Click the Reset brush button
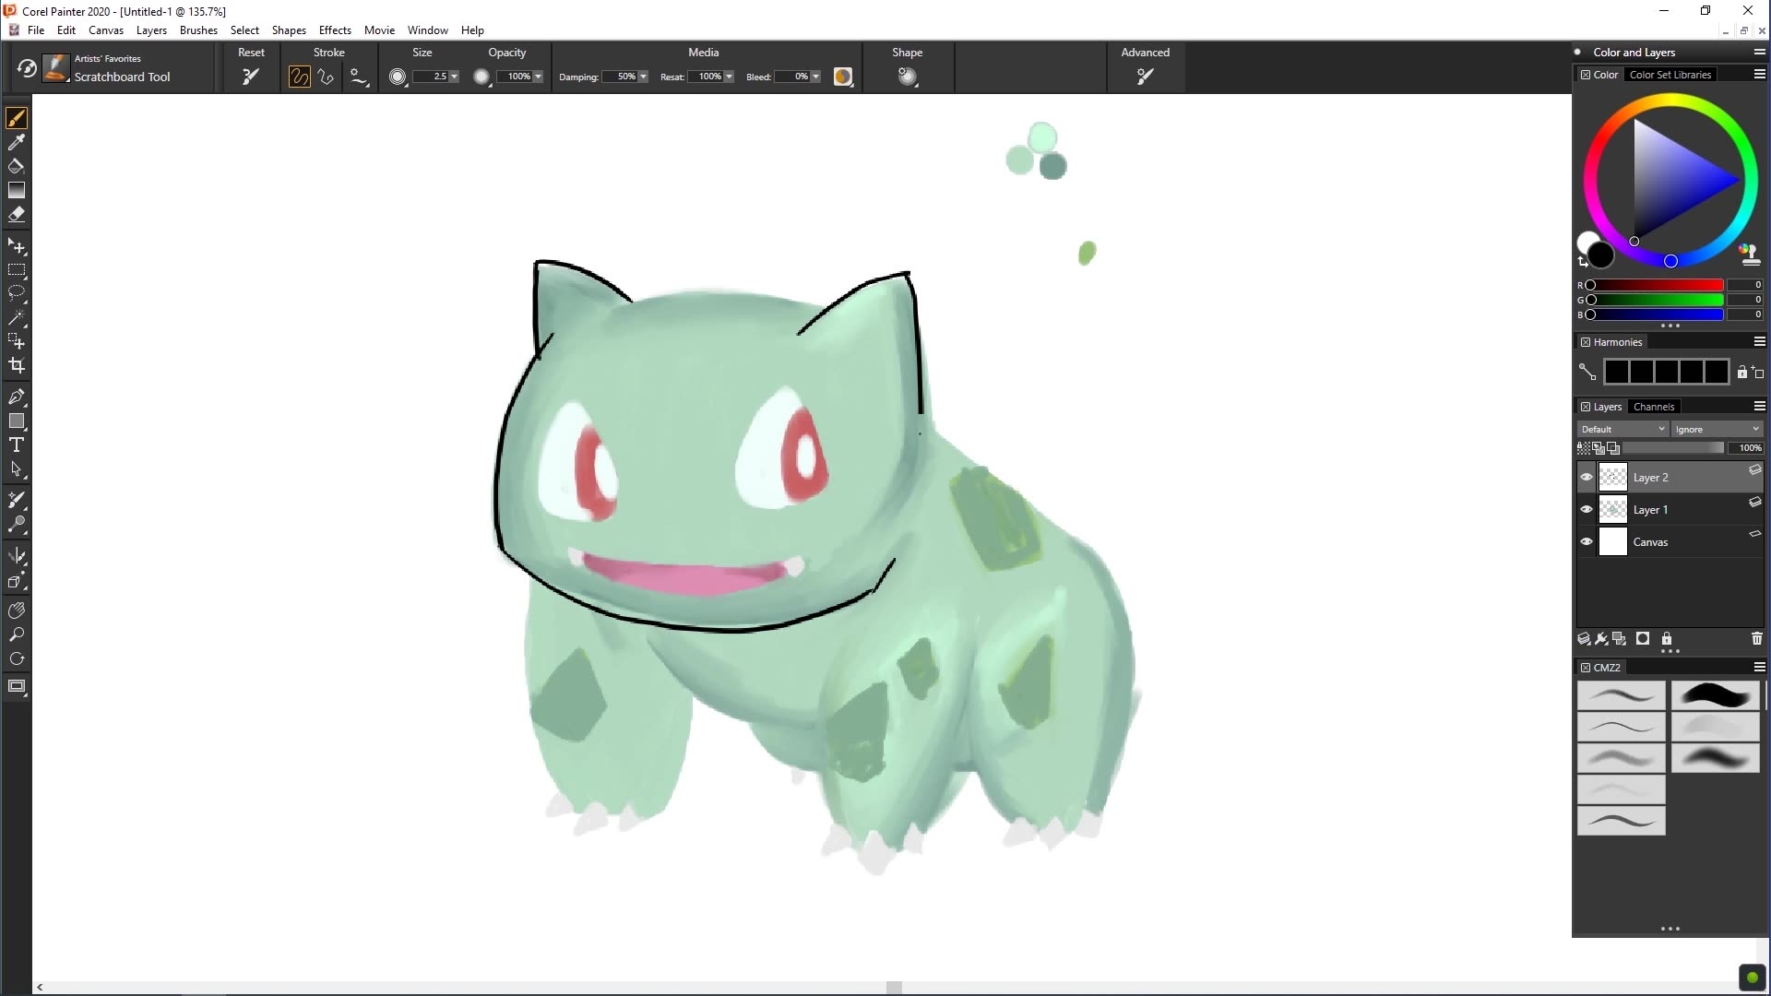This screenshot has height=996, width=1771. tap(250, 77)
